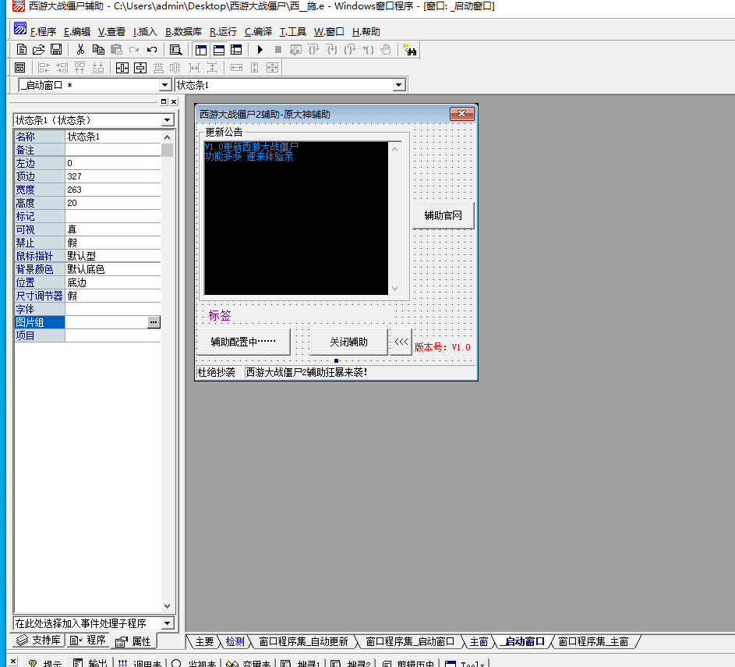735x667 pixels.
Task: Switch to the 检测 document tab
Action: pyautogui.click(x=235, y=641)
